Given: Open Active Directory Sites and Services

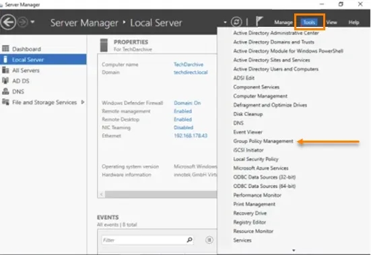Looking at the screenshot, I should coord(271,60).
